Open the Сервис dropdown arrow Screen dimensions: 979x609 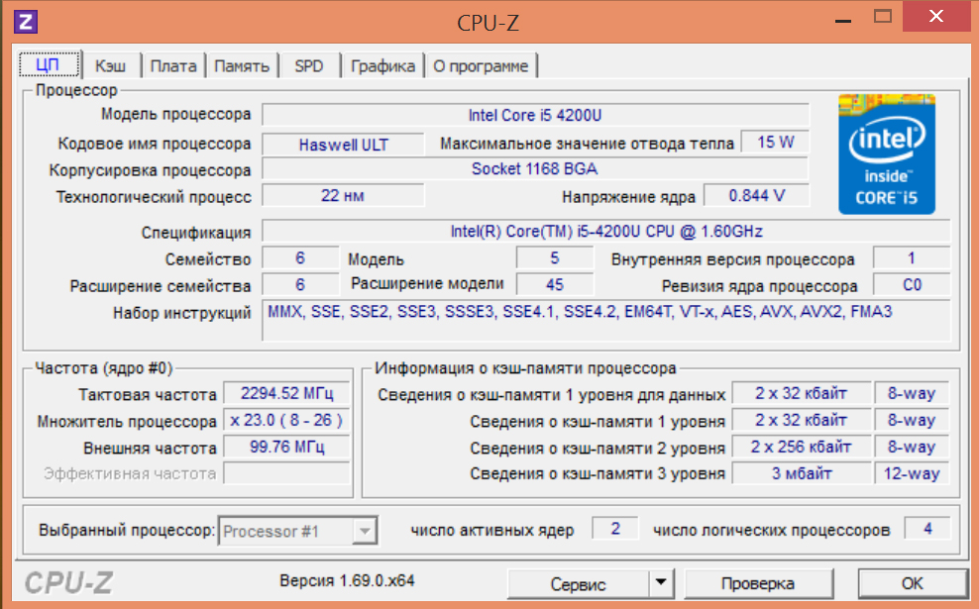coord(661,584)
